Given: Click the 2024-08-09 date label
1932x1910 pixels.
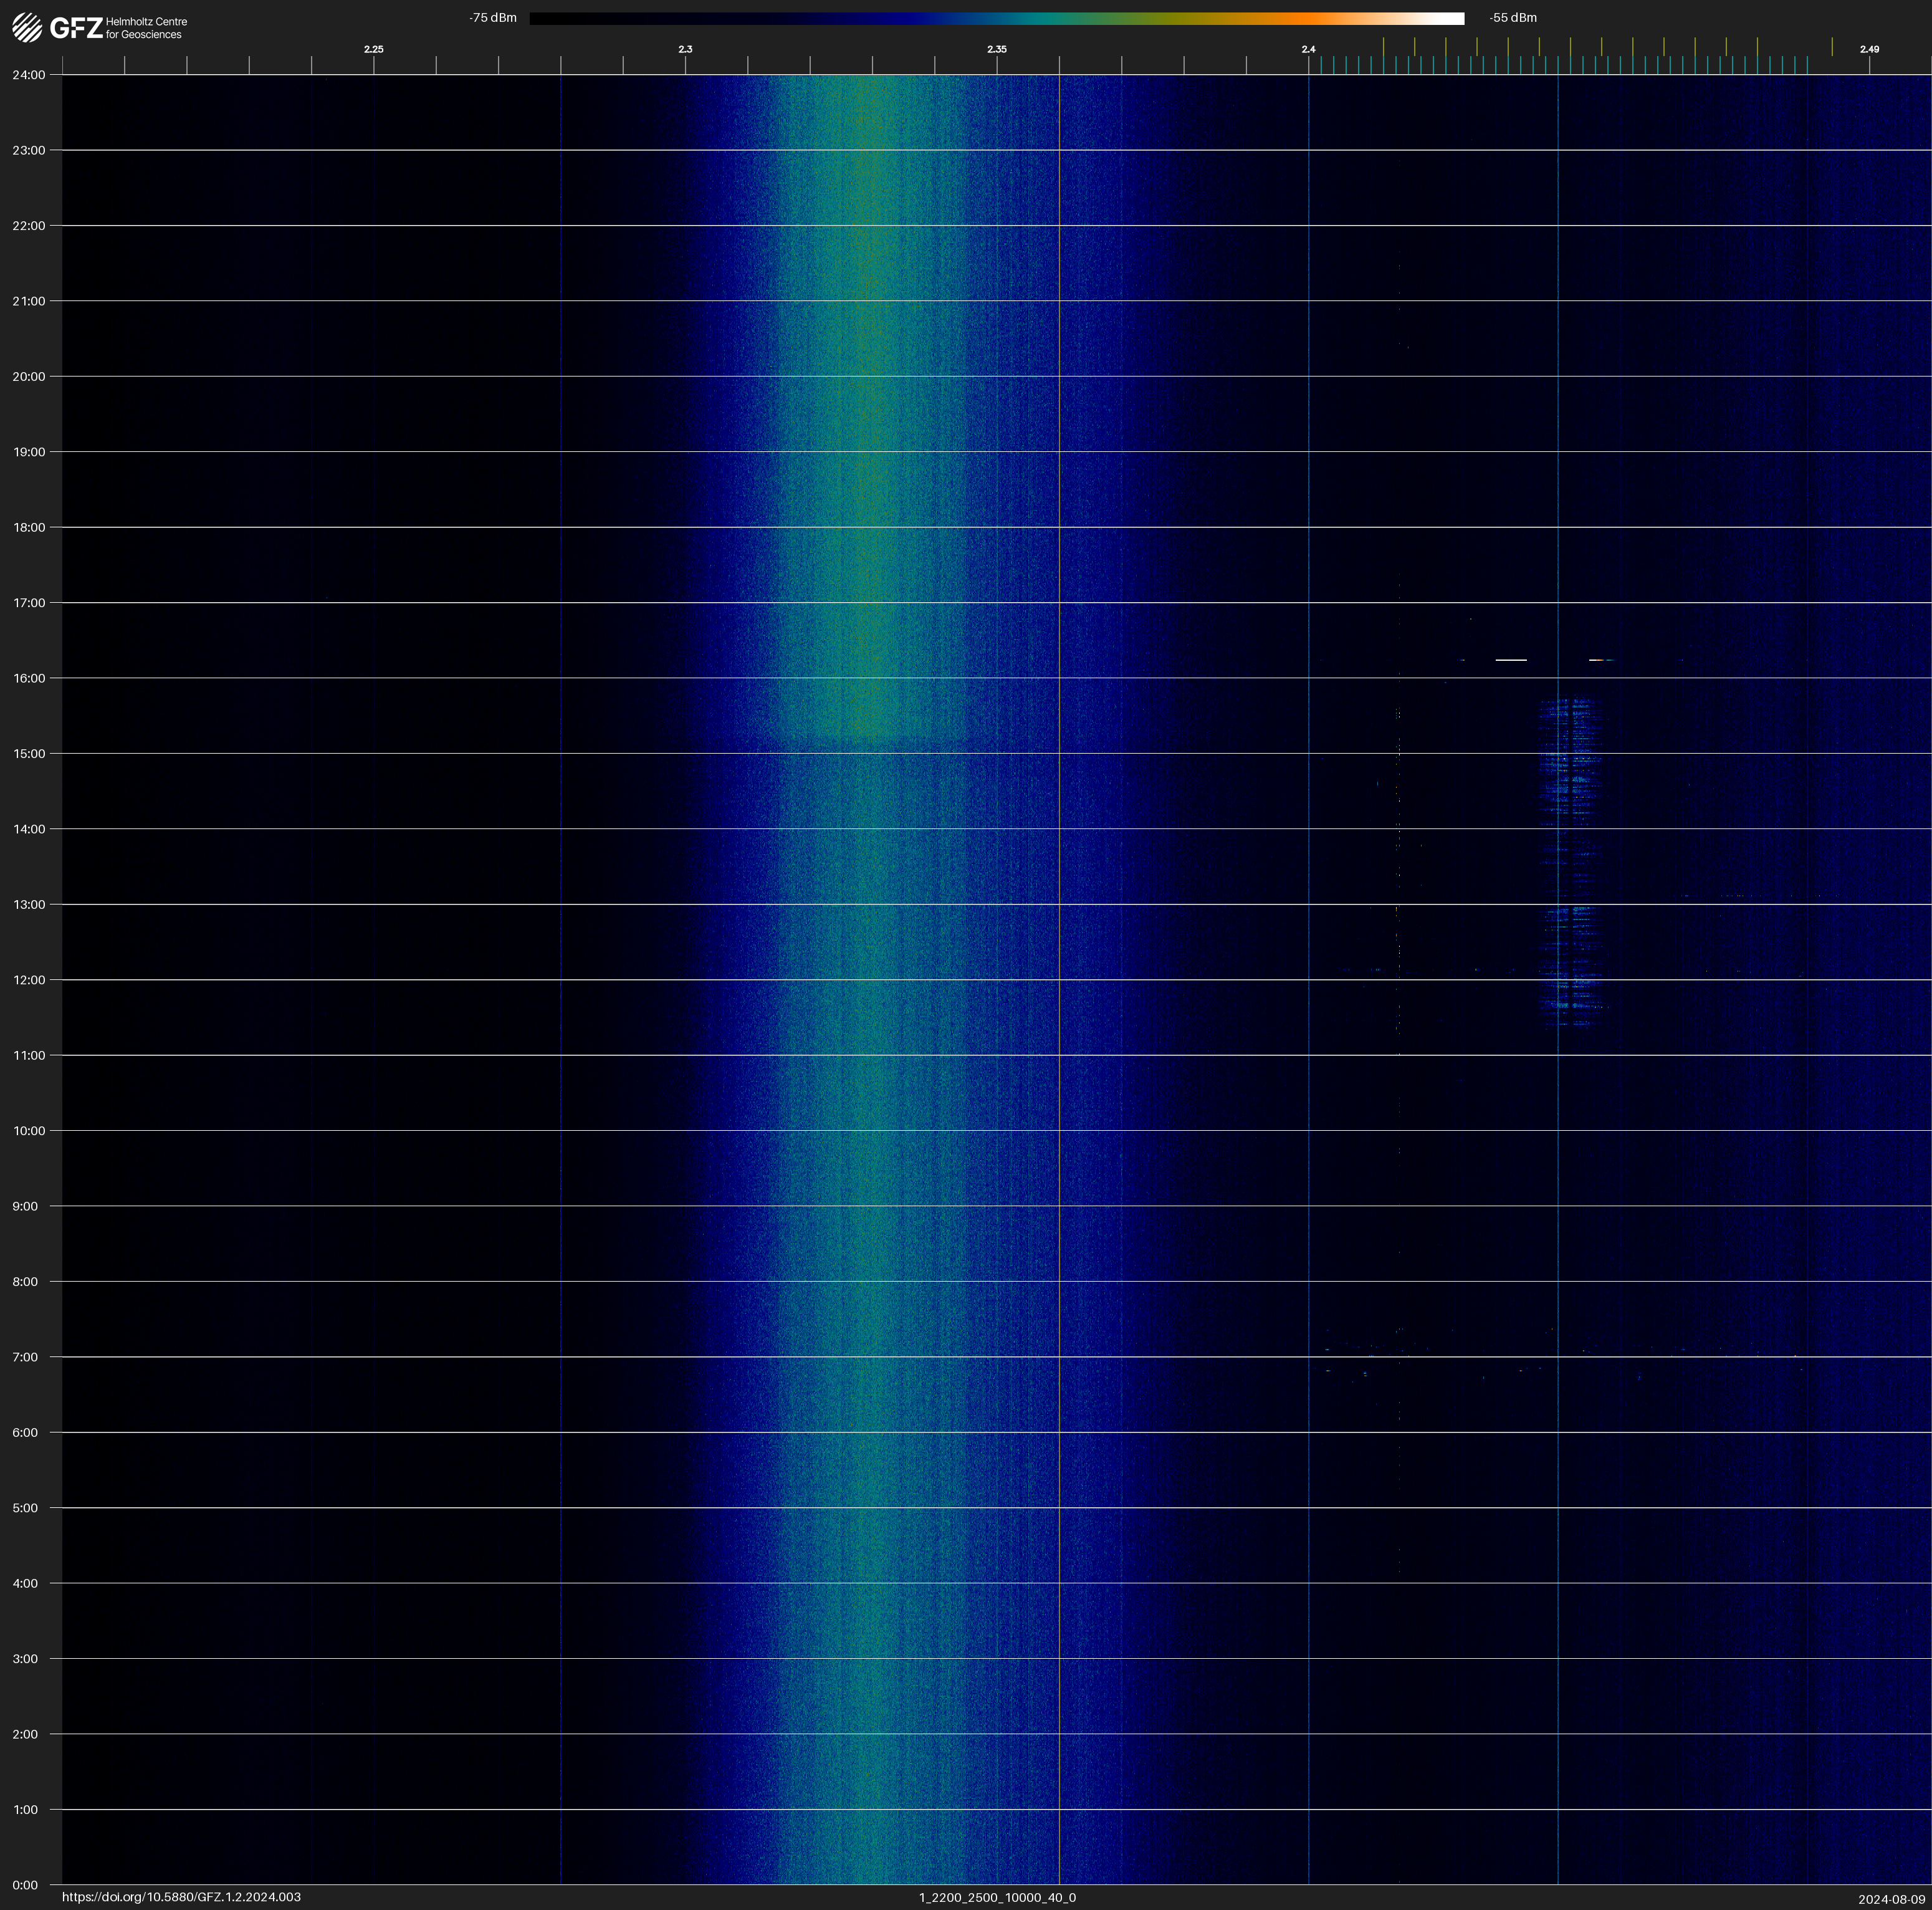Looking at the screenshot, I should pyautogui.click(x=1891, y=1899).
